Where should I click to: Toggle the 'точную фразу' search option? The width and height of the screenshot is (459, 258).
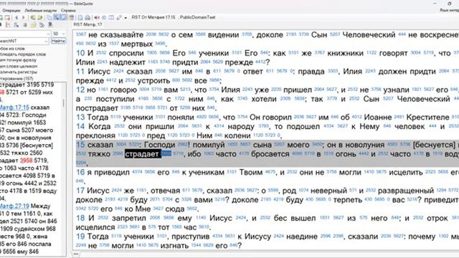click(x=18, y=60)
